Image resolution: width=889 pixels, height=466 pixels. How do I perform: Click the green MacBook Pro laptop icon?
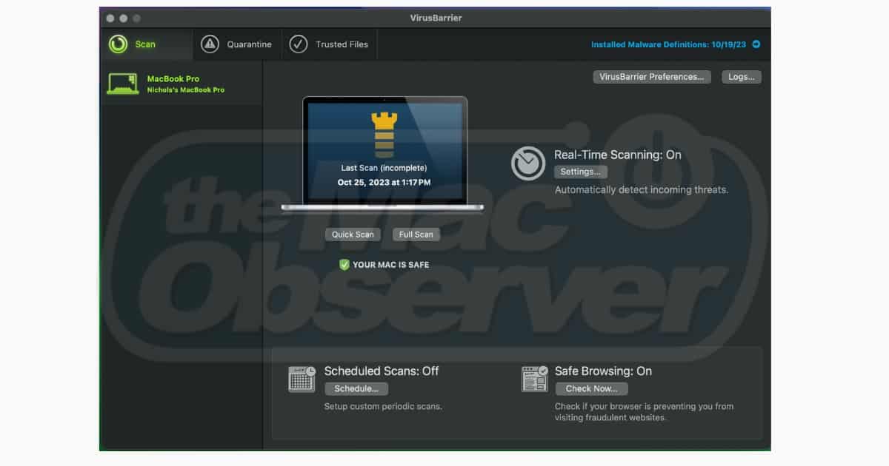(122, 84)
